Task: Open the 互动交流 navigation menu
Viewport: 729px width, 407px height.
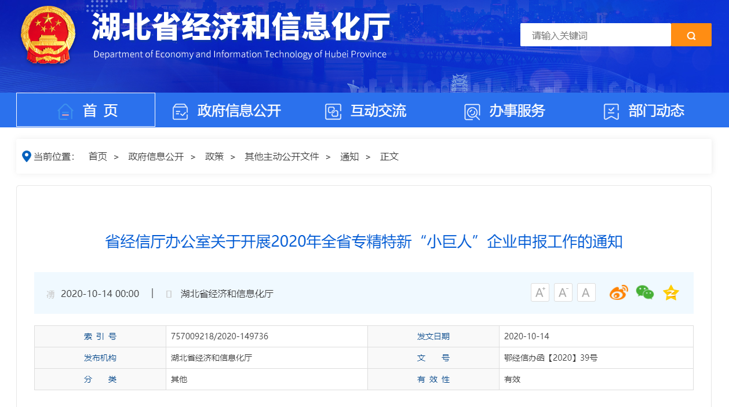Action: click(366, 111)
